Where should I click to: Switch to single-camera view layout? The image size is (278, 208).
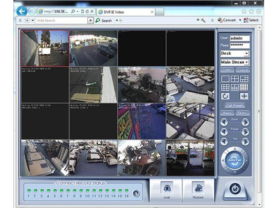(225, 79)
